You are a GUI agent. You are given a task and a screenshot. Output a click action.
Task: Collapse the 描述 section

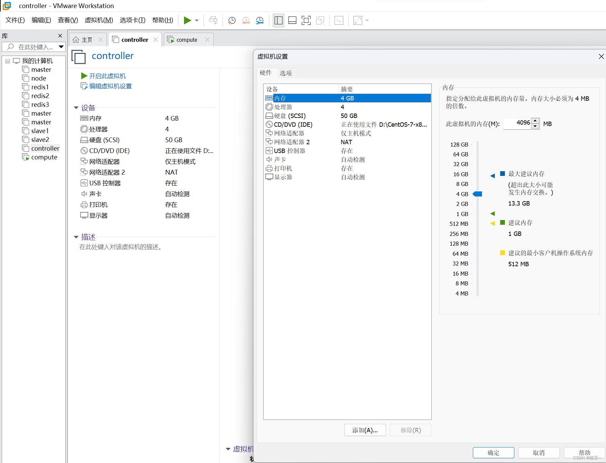pos(76,237)
